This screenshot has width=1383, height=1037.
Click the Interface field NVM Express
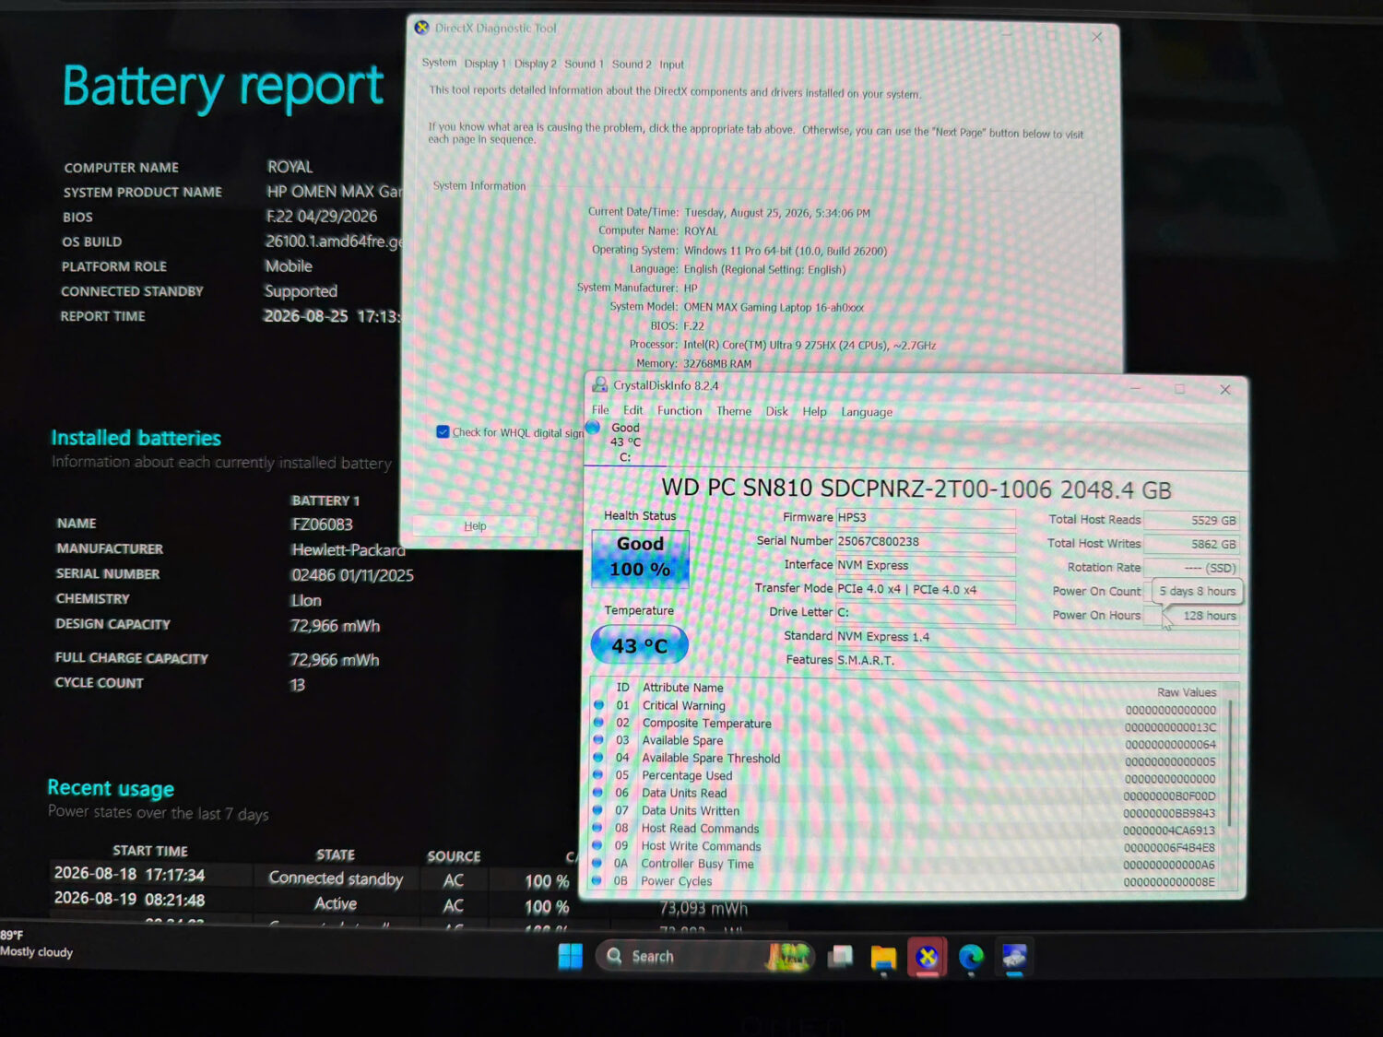[925, 566]
